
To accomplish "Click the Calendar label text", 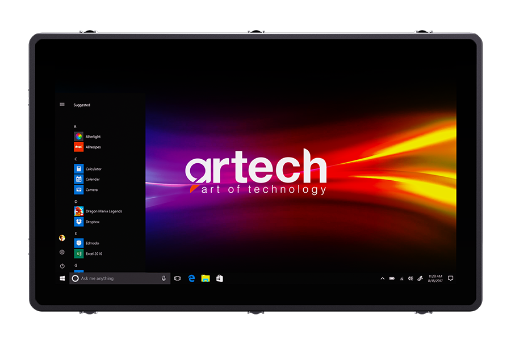I will (93, 179).
